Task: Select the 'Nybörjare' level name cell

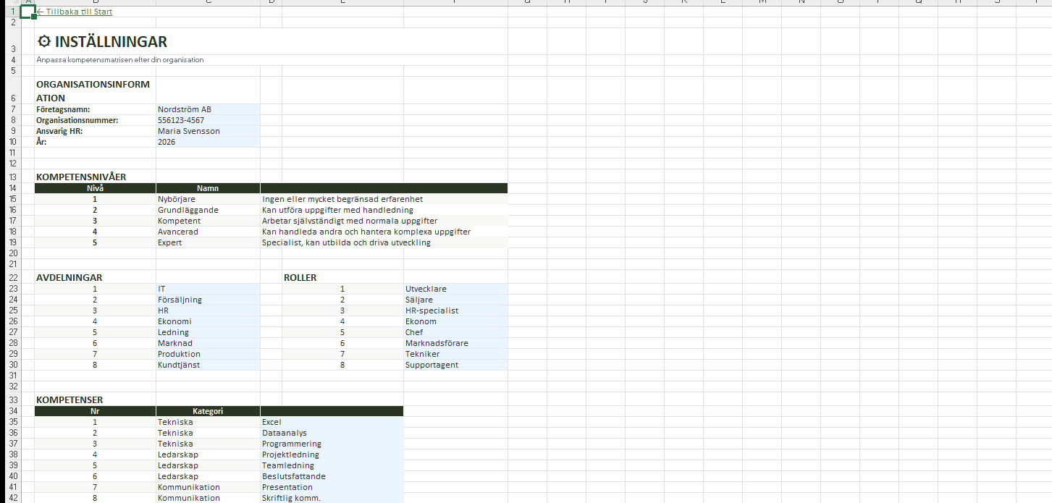Action: (x=207, y=199)
